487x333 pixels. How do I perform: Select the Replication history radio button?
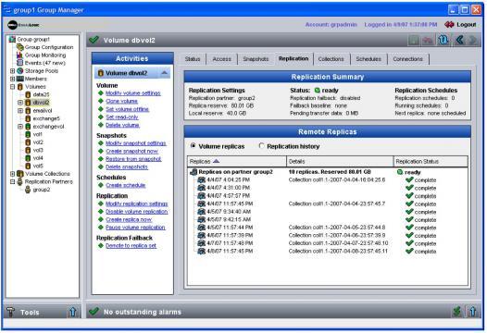coord(261,145)
